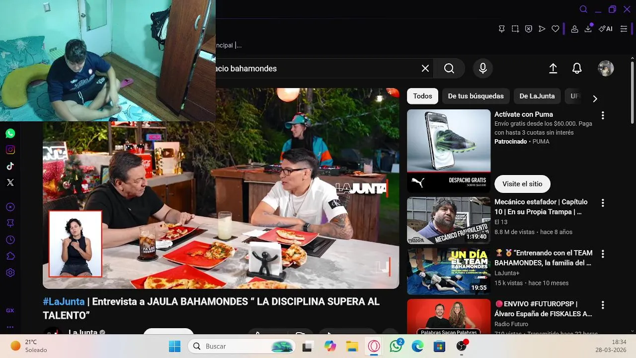
Task: Click the Flow send arrow icon
Action: pyautogui.click(x=542, y=29)
